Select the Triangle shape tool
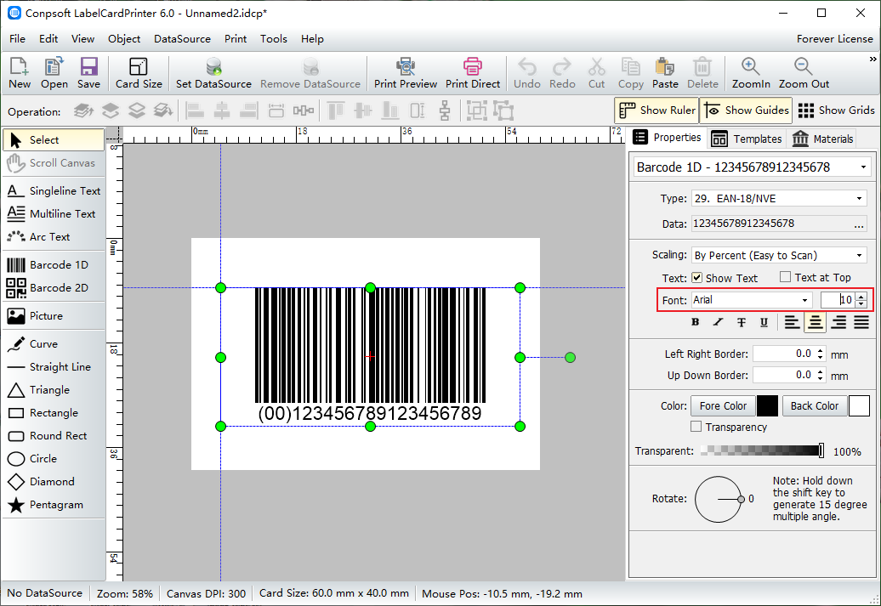Viewport: 881px width, 606px height. coord(54,390)
